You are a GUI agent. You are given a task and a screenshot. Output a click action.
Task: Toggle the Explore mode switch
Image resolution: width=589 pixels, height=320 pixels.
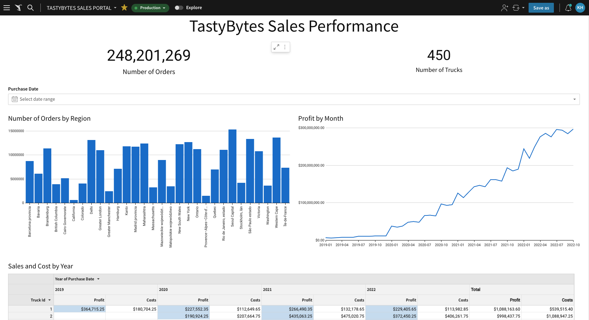click(179, 8)
